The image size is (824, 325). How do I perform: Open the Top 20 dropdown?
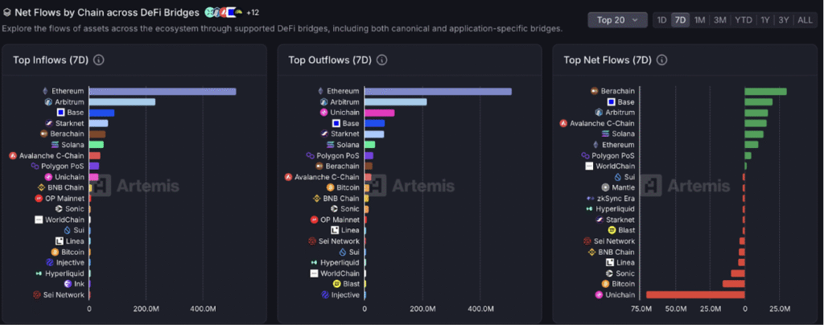(x=617, y=20)
